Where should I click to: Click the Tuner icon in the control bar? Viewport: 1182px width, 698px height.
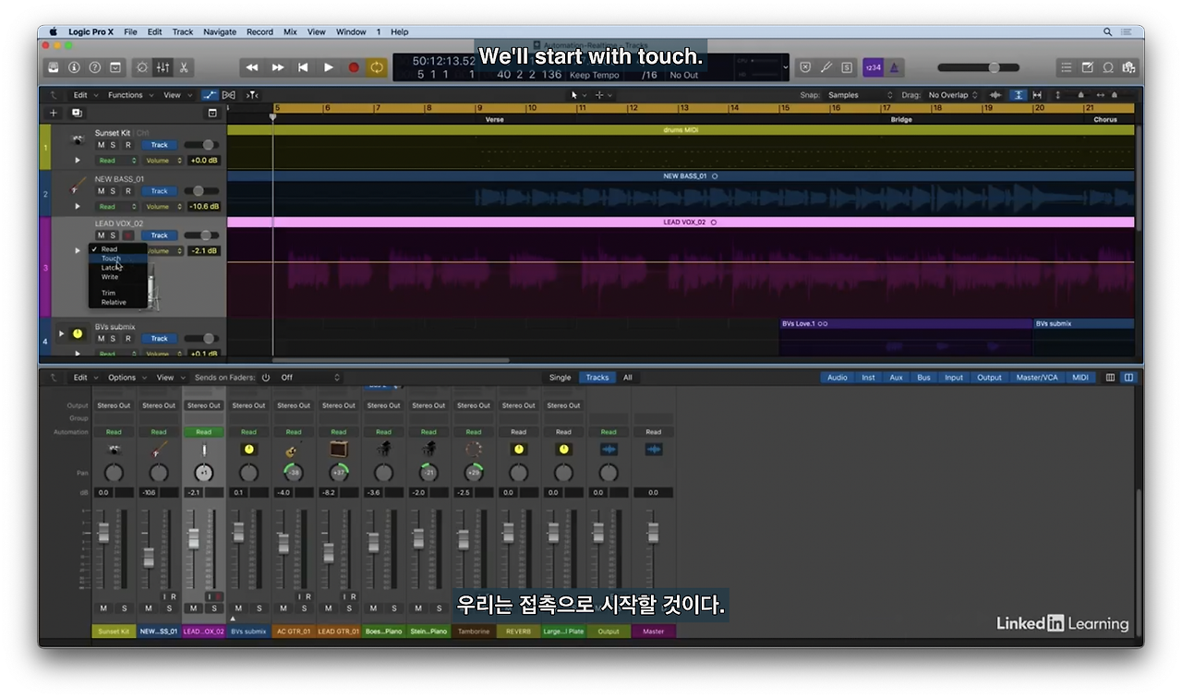coord(826,67)
